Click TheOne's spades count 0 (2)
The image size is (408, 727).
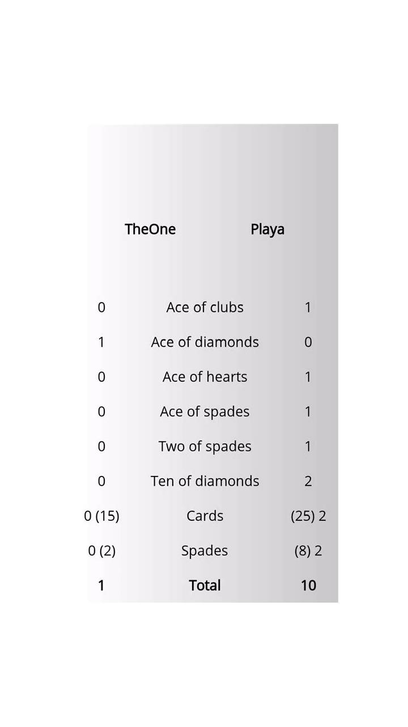(101, 551)
